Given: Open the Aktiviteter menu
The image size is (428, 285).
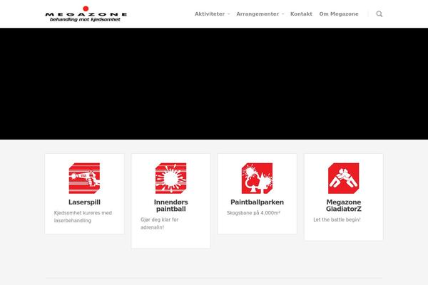Looking at the screenshot, I should (210, 14).
